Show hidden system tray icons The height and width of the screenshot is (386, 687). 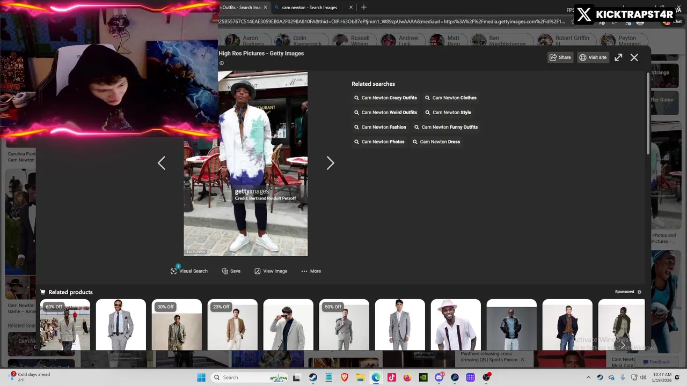[588, 377]
